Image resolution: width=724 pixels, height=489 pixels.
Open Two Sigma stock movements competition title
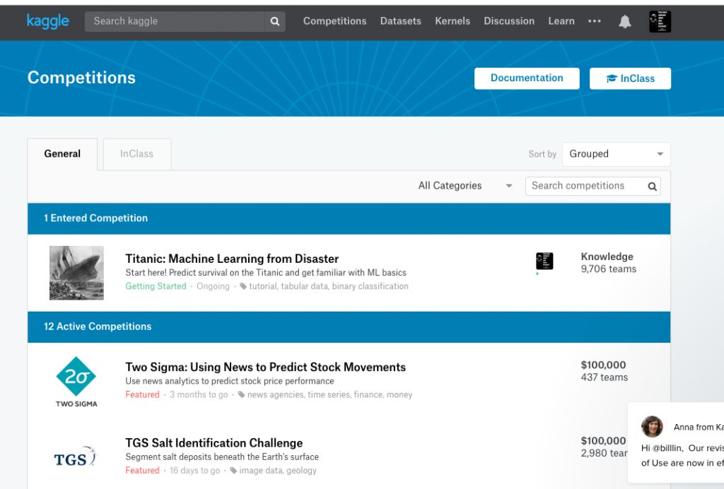266,367
